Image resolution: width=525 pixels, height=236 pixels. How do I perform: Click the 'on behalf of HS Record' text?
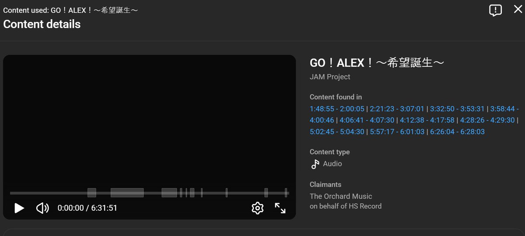coord(346,206)
